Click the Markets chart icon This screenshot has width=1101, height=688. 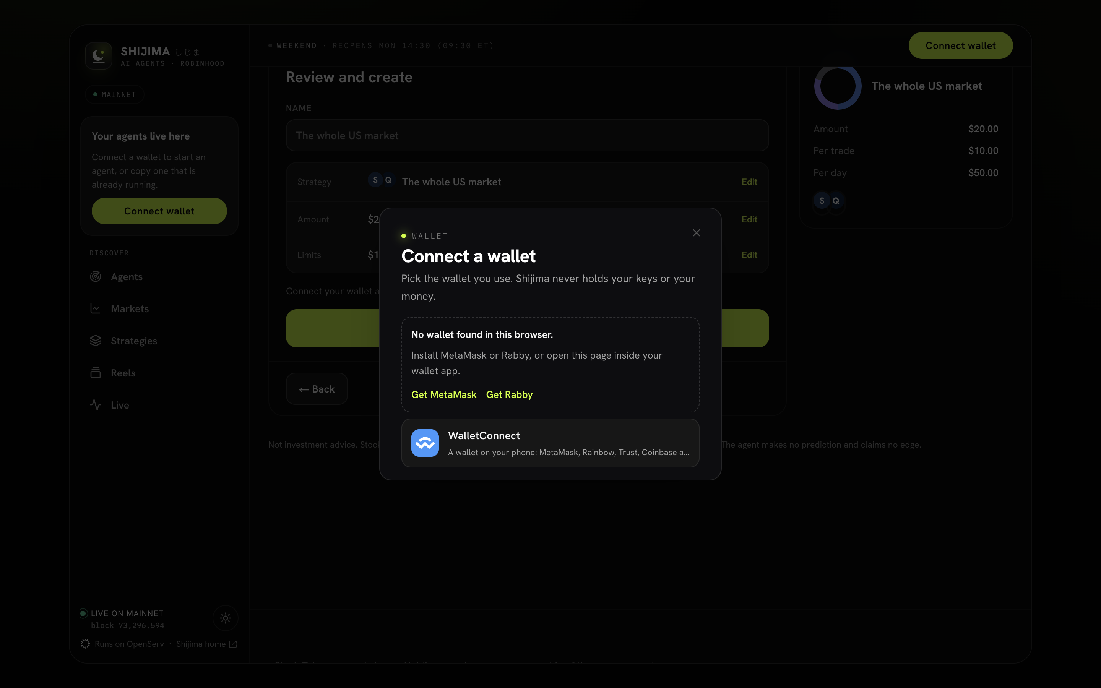[96, 308]
